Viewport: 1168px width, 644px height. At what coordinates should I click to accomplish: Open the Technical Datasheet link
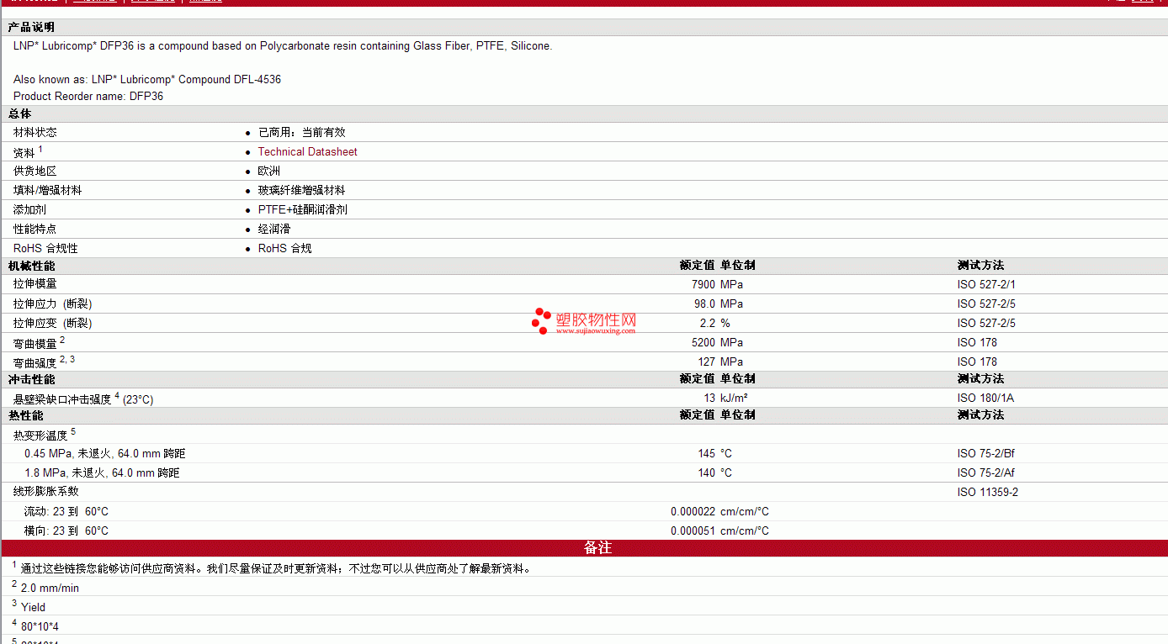click(307, 152)
